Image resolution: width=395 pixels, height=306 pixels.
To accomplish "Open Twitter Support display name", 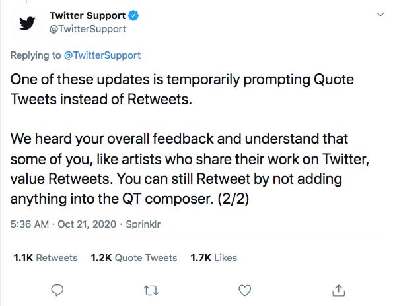I will tap(87, 16).
